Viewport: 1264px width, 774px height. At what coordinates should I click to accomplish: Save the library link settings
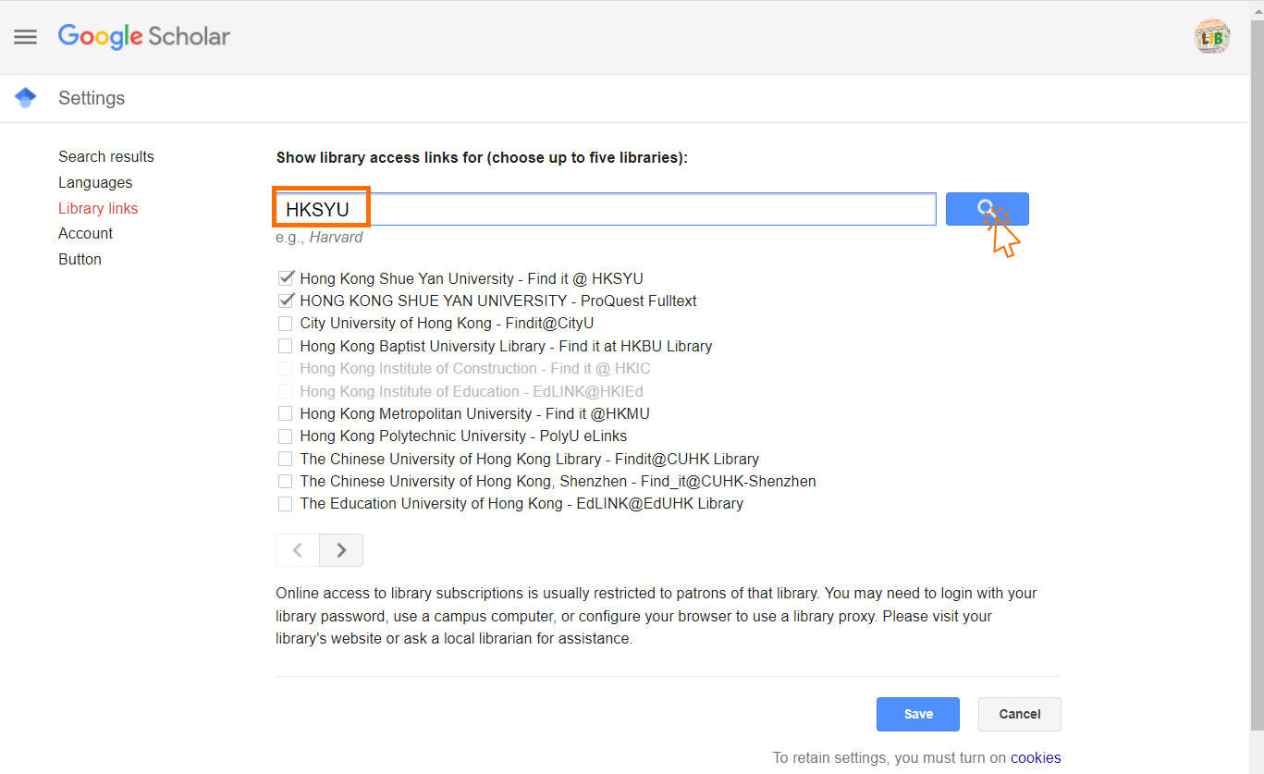point(917,714)
